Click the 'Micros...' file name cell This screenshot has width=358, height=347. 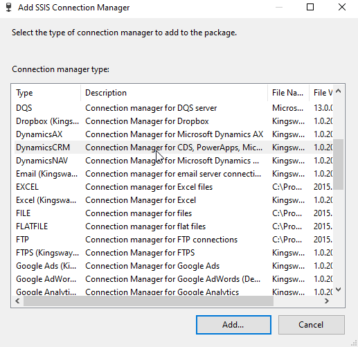point(287,108)
